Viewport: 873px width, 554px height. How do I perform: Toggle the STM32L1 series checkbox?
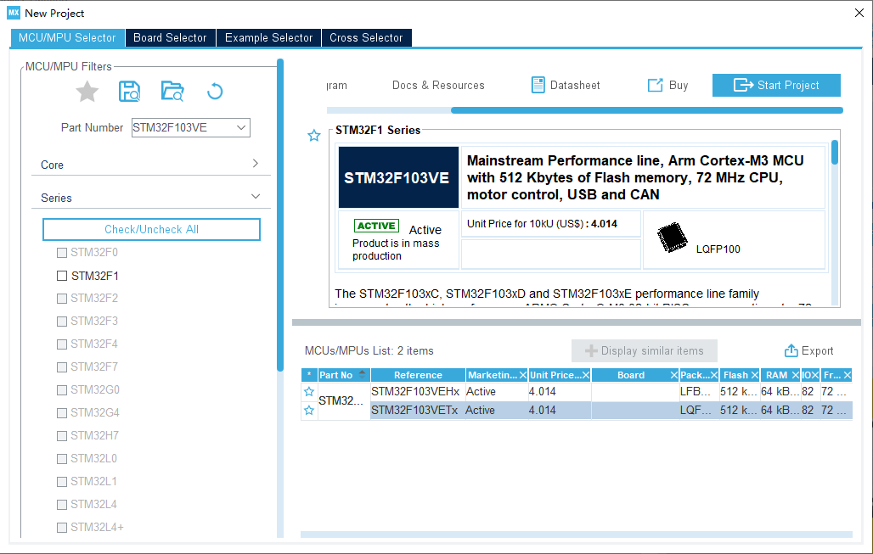[x=62, y=482]
